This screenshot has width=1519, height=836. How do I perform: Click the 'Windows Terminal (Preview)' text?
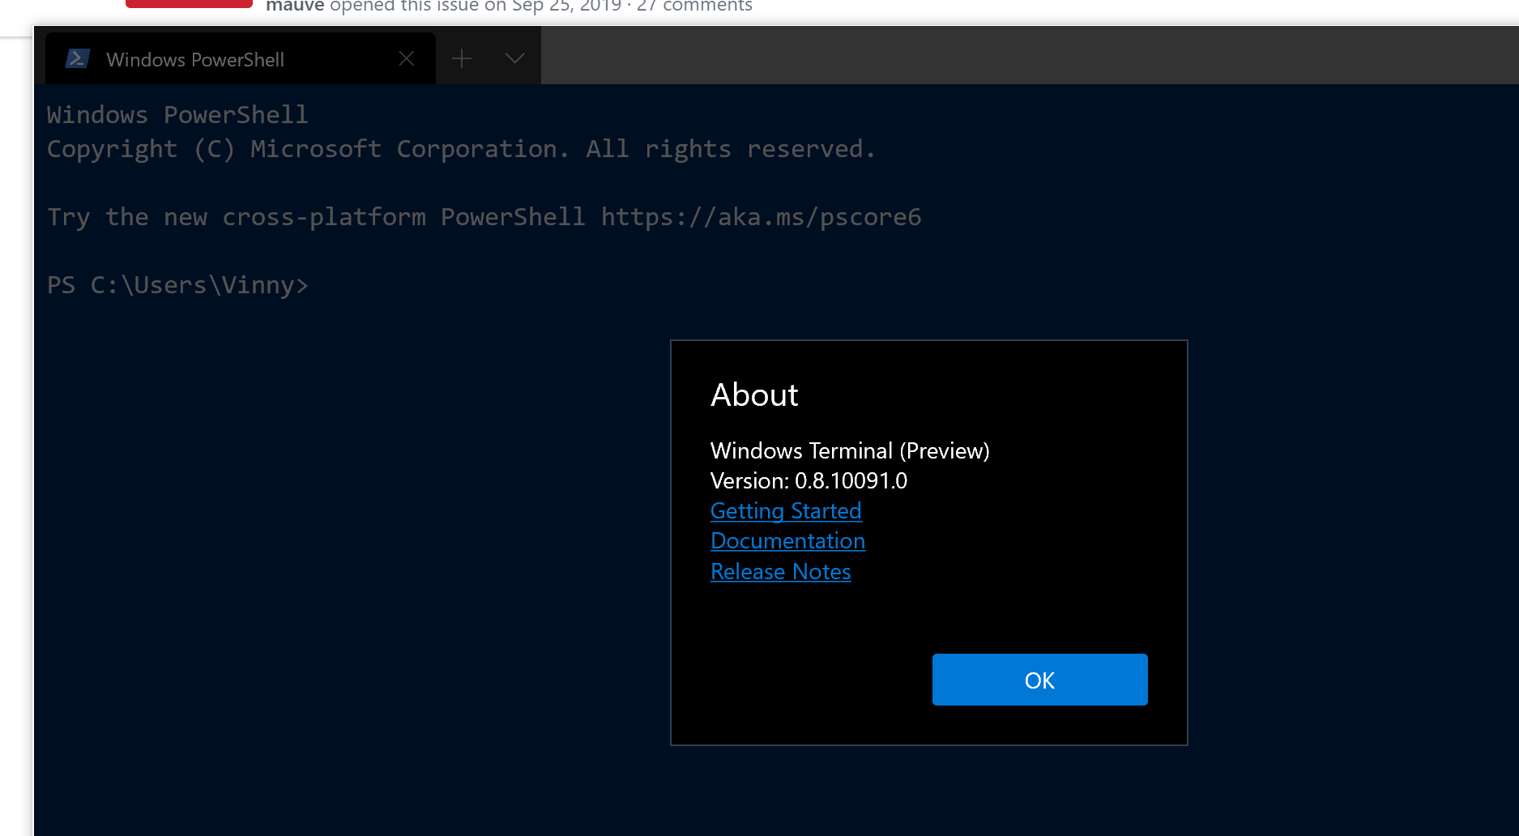coord(850,450)
